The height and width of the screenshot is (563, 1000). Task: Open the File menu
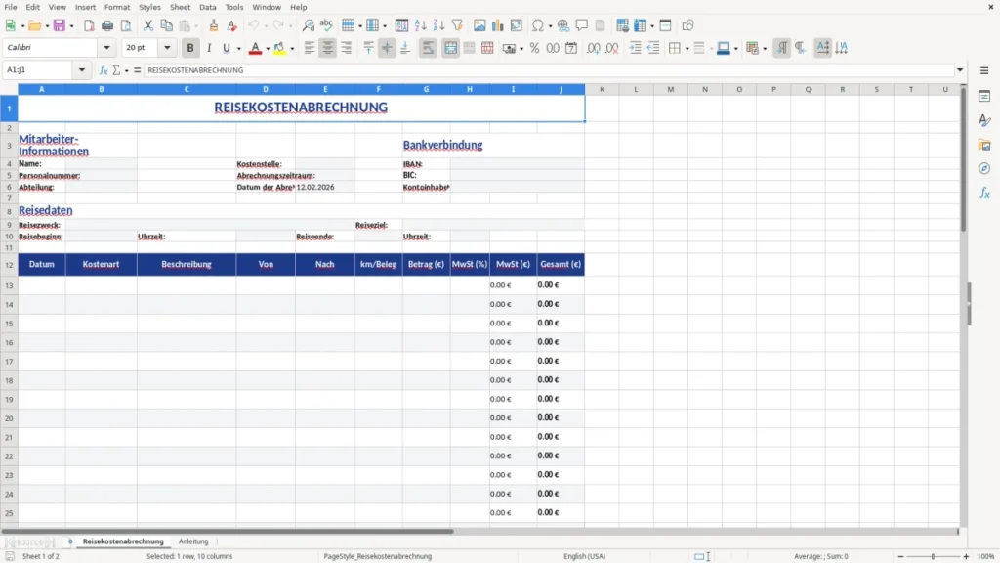(11, 7)
